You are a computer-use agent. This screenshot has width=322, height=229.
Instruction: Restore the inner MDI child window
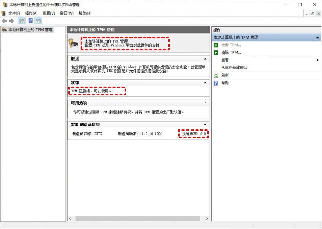312,13
